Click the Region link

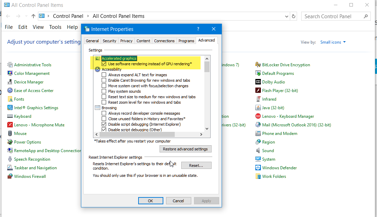point(268,142)
